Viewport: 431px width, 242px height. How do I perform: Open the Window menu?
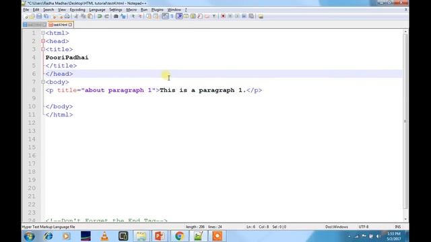(x=174, y=9)
